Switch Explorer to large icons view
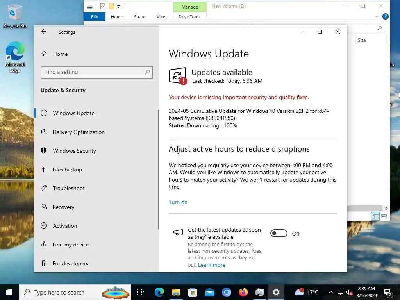The width and height of the screenshot is (400, 300). point(384,216)
